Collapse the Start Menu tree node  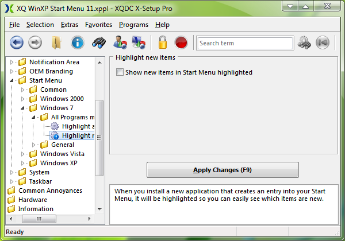[12, 80]
